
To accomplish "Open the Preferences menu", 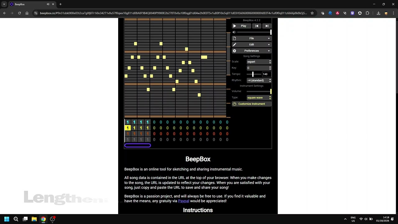I will coord(252,51).
